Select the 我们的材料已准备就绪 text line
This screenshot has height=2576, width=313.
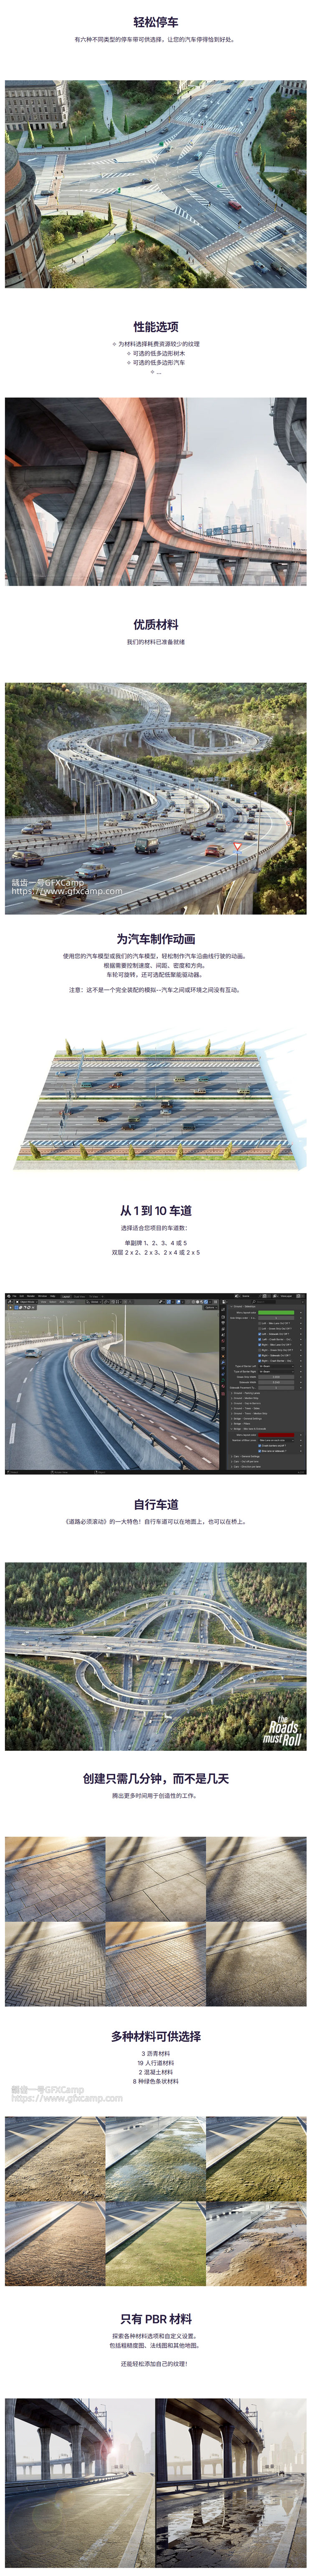[156, 642]
